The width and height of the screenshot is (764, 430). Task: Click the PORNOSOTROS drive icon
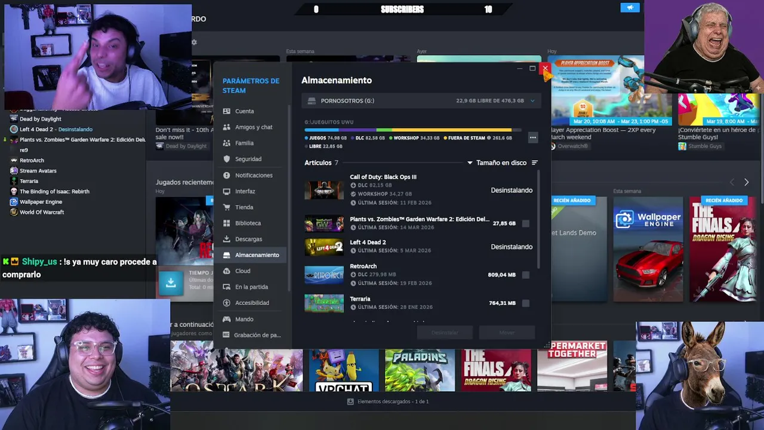(312, 101)
